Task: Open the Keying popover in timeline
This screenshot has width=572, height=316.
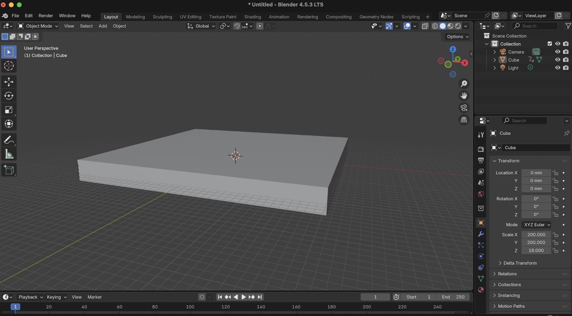Action: (56, 297)
